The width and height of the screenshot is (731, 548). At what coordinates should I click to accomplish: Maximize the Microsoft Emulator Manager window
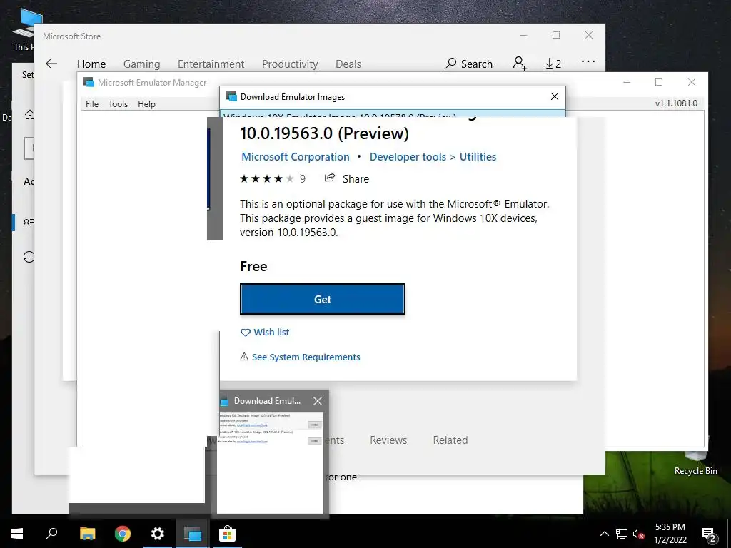659,82
